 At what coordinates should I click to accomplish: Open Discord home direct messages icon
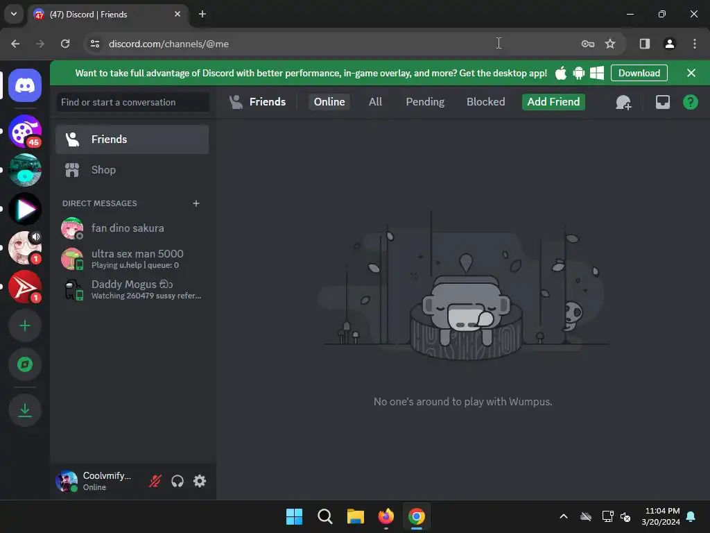25,85
